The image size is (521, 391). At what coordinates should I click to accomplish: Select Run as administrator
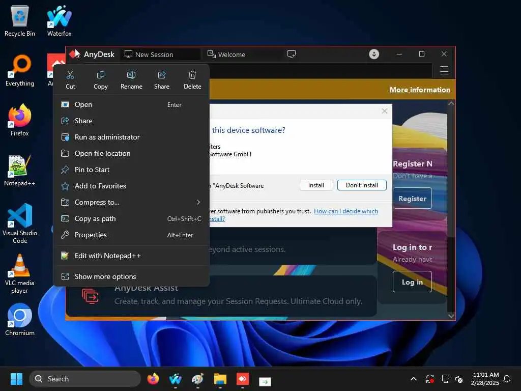pyautogui.click(x=132, y=137)
